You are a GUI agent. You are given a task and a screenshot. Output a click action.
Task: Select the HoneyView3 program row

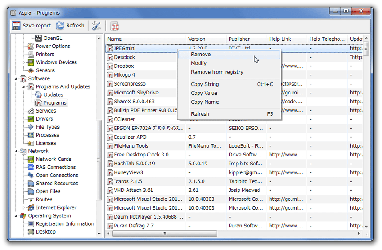point(234,173)
